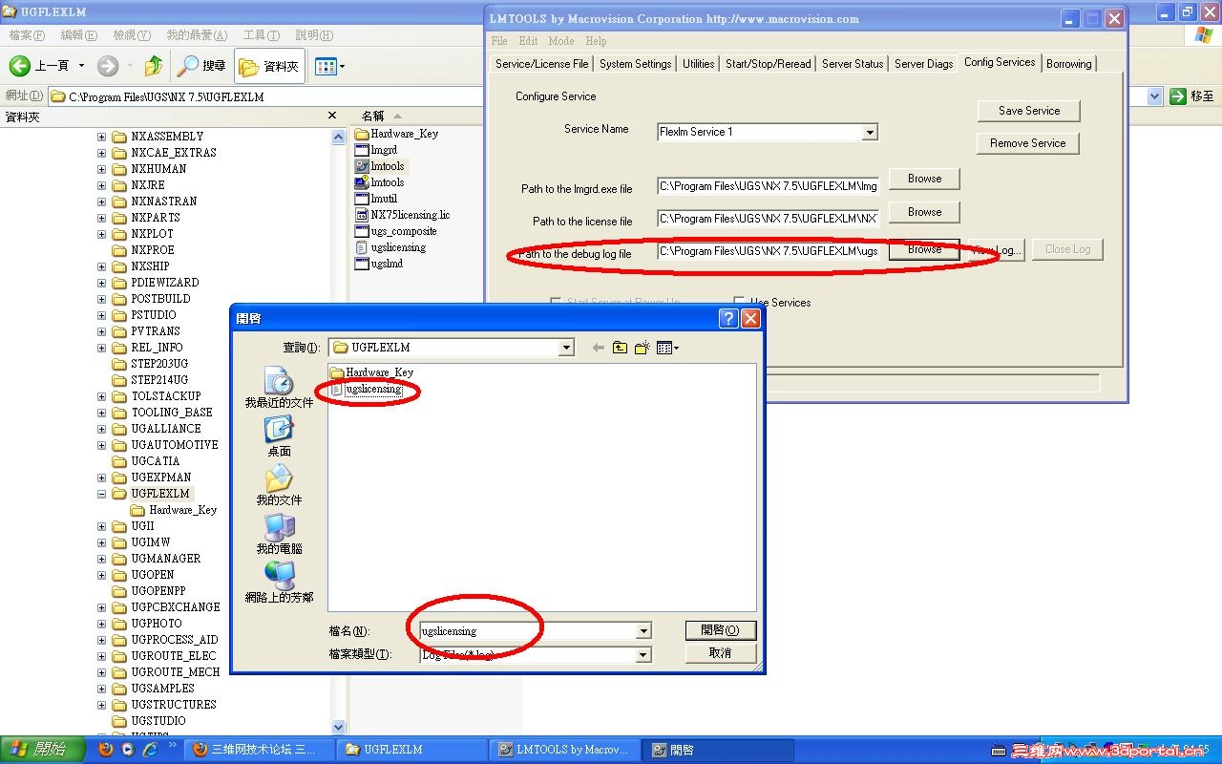Open the Start/Stop/Reread tab

(768, 64)
